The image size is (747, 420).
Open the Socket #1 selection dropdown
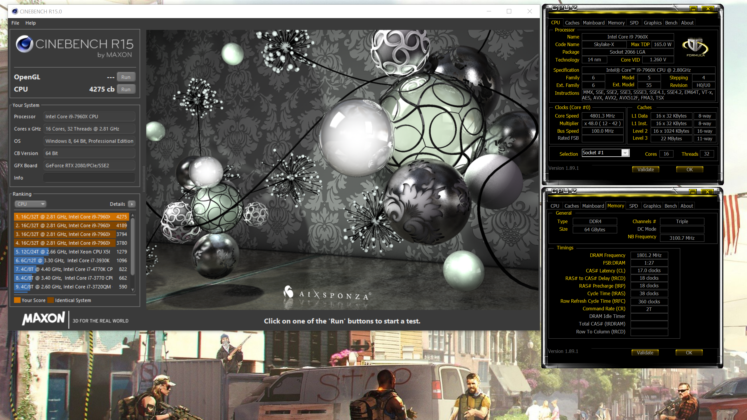click(x=605, y=153)
